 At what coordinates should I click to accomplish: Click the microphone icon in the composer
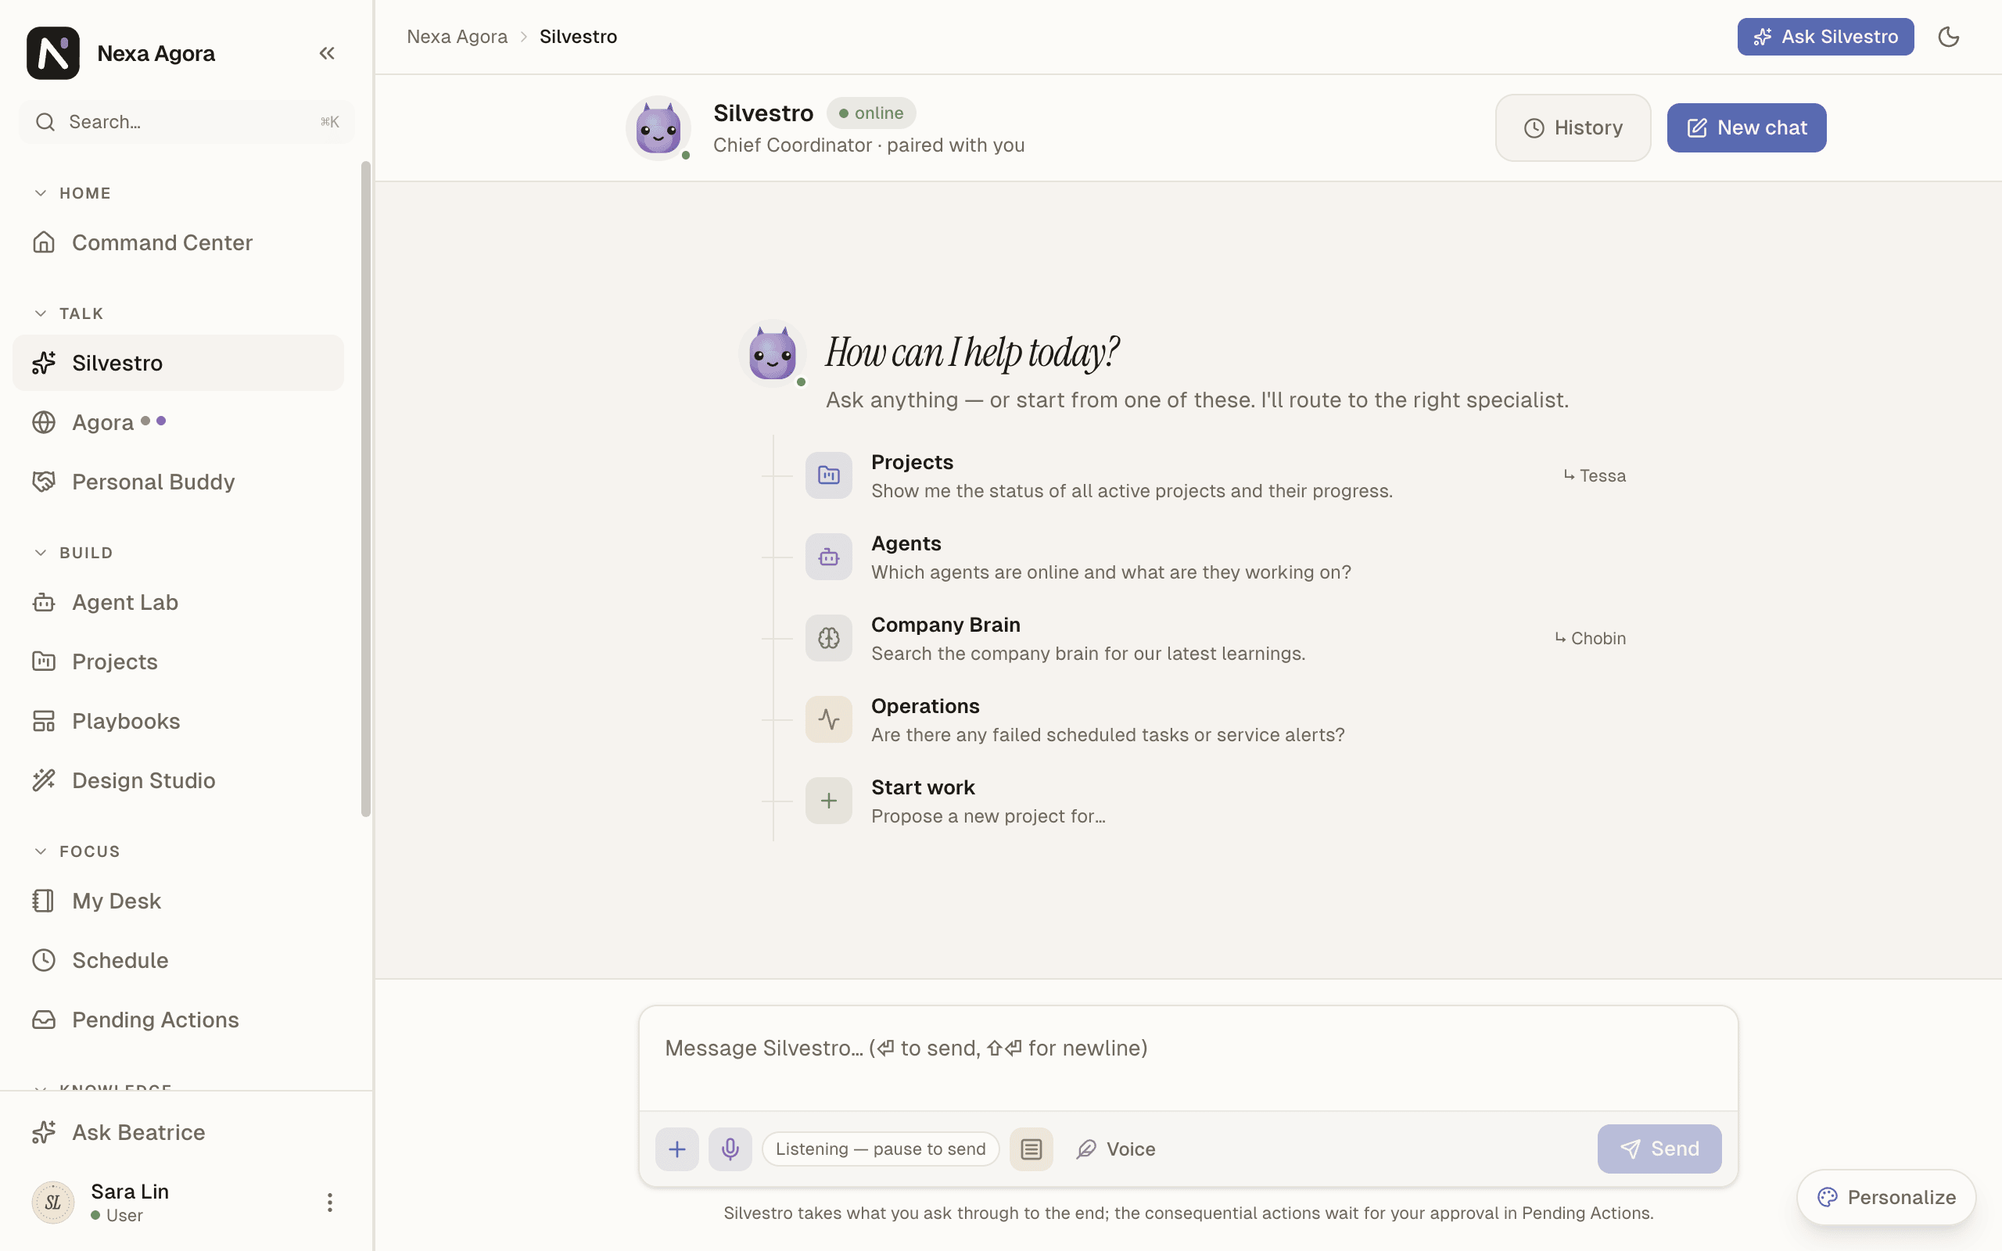(730, 1149)
